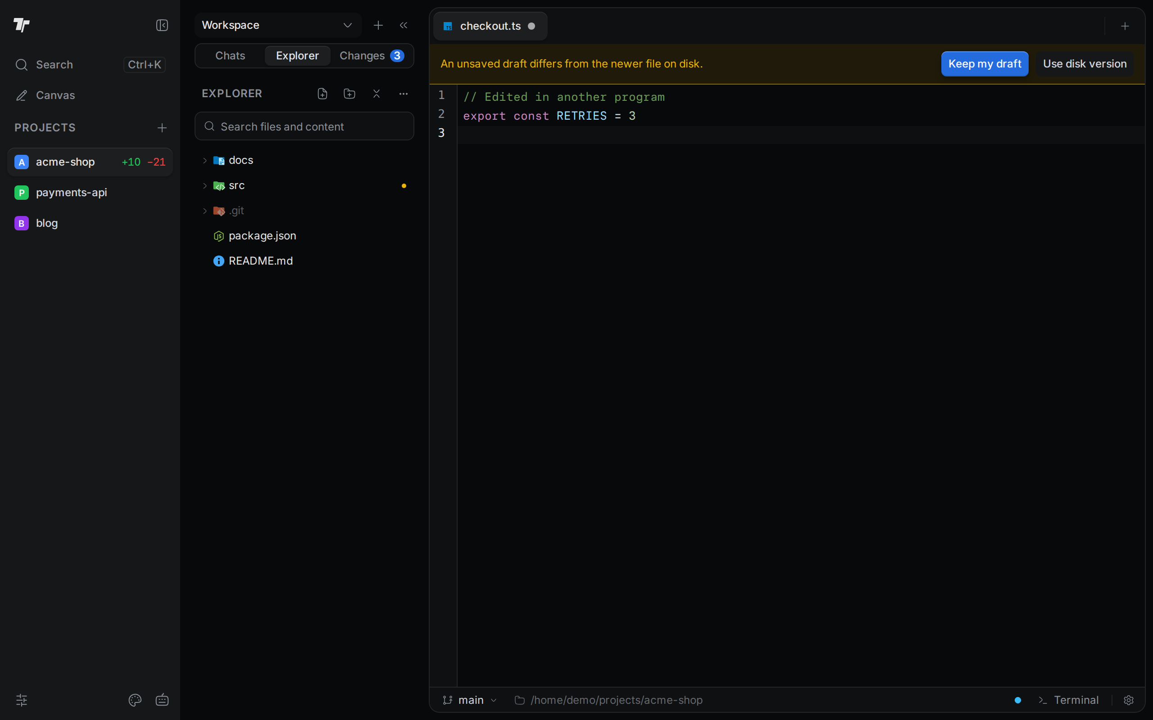1153x720 pixels.
Task: Click Keep my draft button
Action: 985,64
